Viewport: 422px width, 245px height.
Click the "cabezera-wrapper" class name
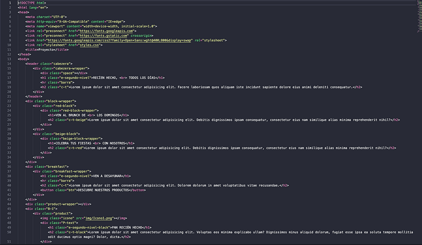(x=71, y=68)
